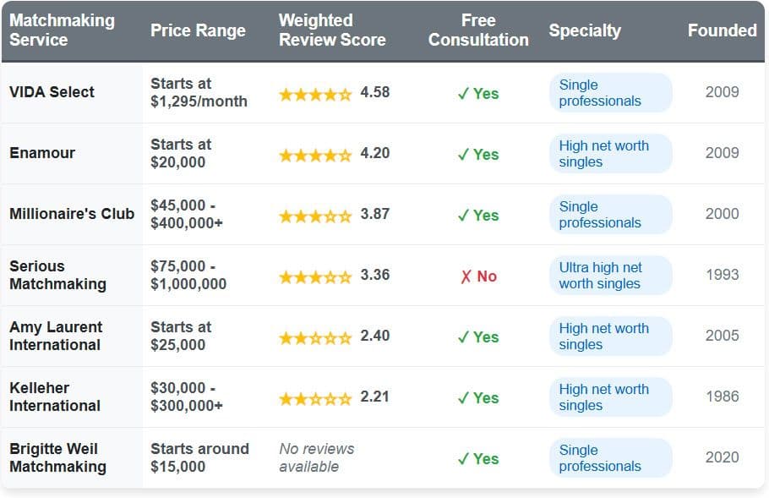769x498 pixels.
Task: Open the Brigitte Weil Matchmaking entry
Action: tap(57, 457)
